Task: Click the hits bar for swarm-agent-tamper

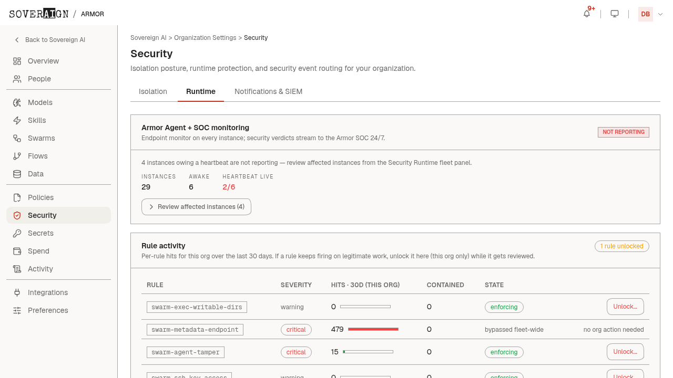Action: [x=368, y=352]
